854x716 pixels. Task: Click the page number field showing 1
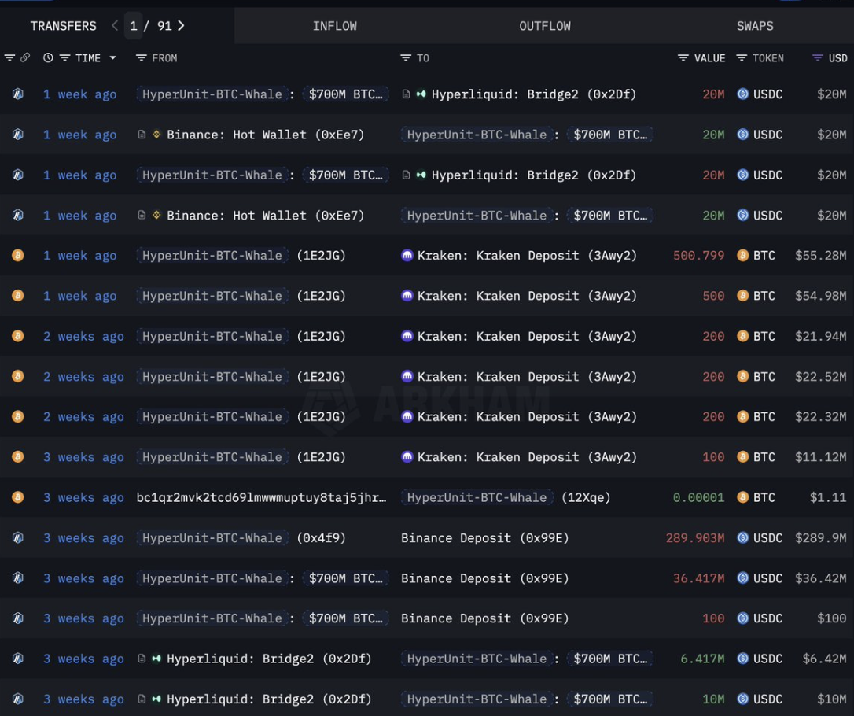(x=134, y=26)
